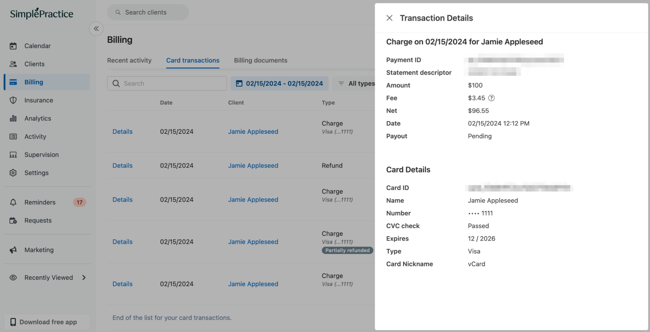The width and height of the screenshot is (650, 332).
Task: Click the Supervision icon
Action: pyautogui.click(x=13, y=155)
